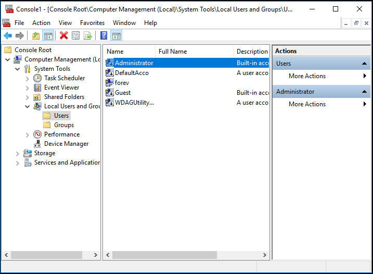Select the WDAGUtility... account row
Screen dimensions: 373x274
coord(187,103)
